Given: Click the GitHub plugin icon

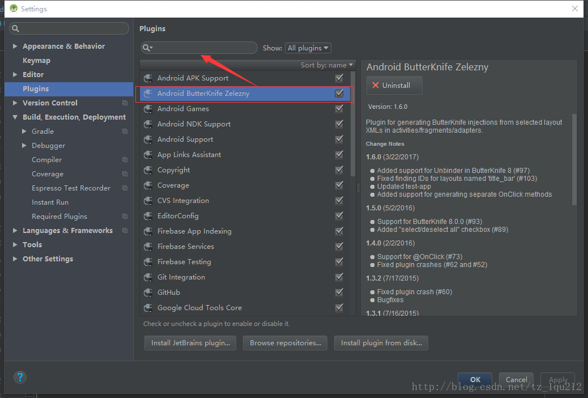Looking at the screenshot, I should [x=148, y=293].
